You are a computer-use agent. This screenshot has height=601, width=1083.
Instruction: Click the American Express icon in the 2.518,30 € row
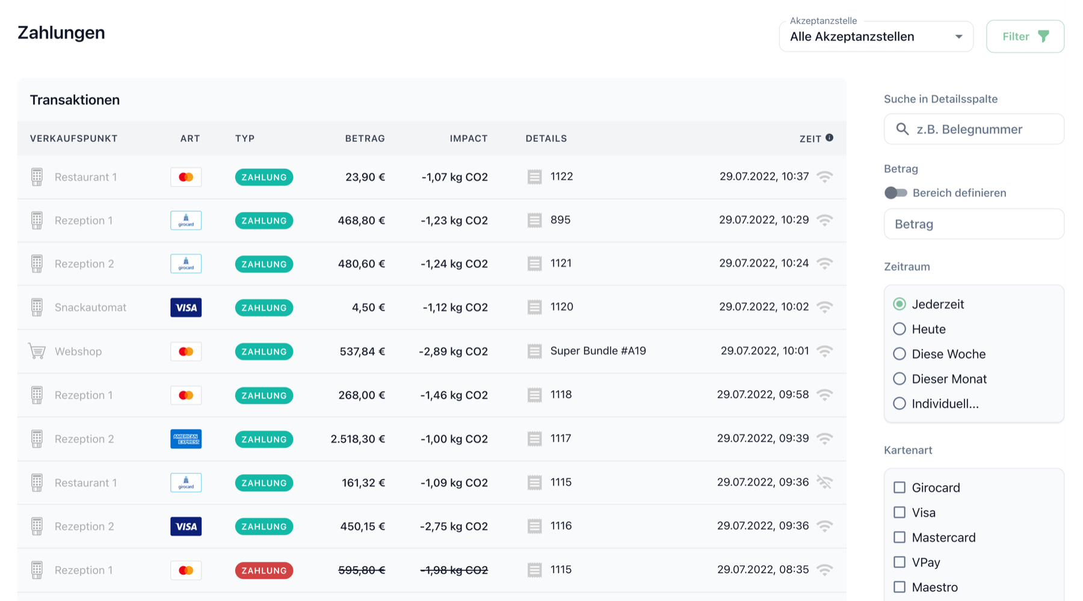(x=186, y=439)
